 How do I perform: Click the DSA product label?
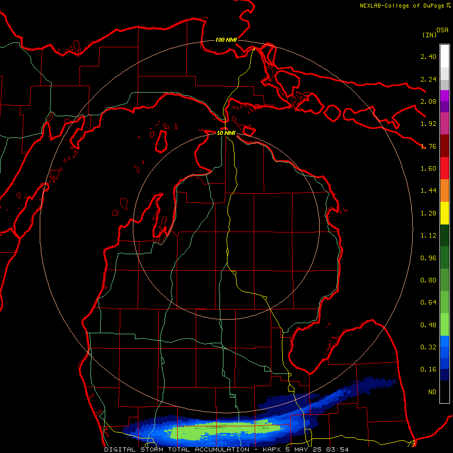pyautogui.click(x=442, y=30)
